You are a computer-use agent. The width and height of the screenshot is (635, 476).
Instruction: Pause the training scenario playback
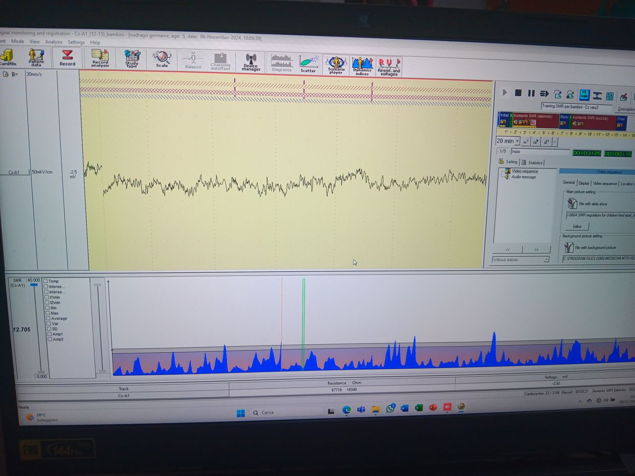coord(531,93)
